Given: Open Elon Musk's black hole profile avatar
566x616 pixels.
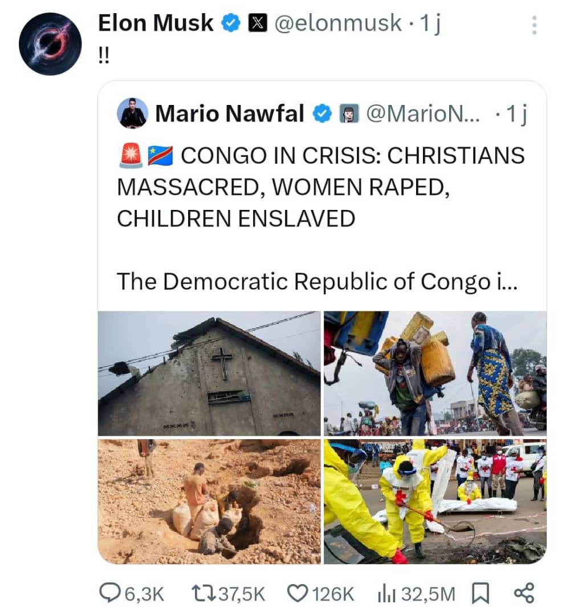Looking at the screenshot, I should coord(50,44).
